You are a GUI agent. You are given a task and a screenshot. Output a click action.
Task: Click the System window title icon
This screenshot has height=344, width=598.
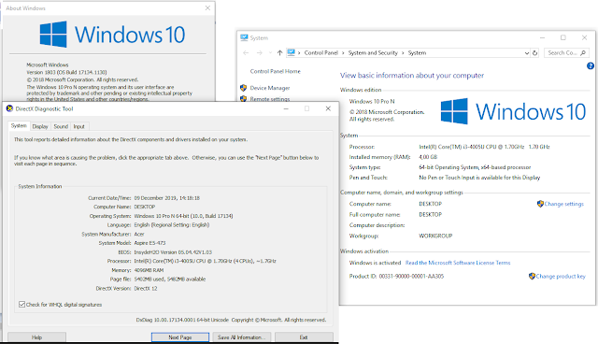244,37
